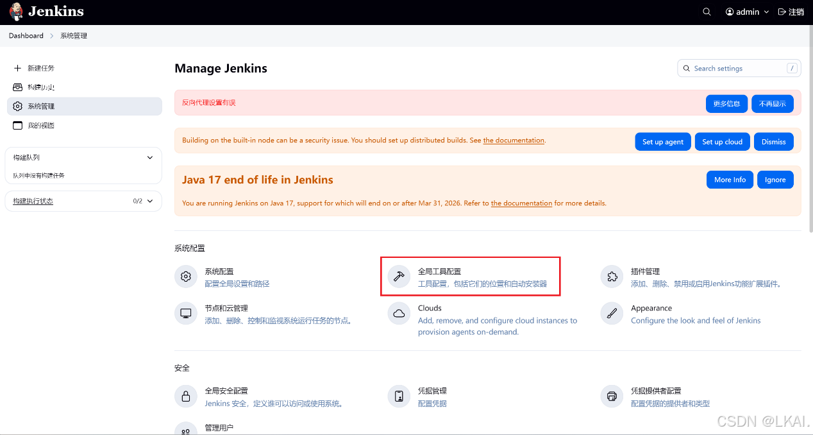
Task: Open the header search magnifier icon
Action: pos(707,12)
